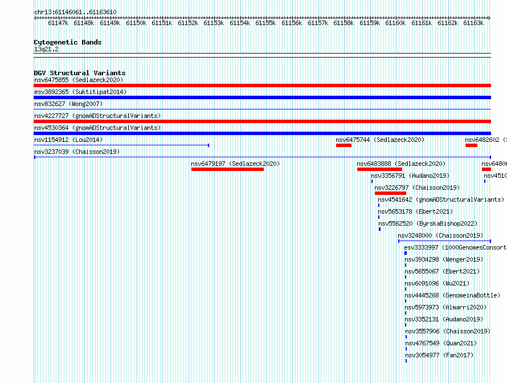The height and width of the screenshot is (383, 507).
Task: Select the red nsv6479197 variant bar
Action: tap(227, 169)
